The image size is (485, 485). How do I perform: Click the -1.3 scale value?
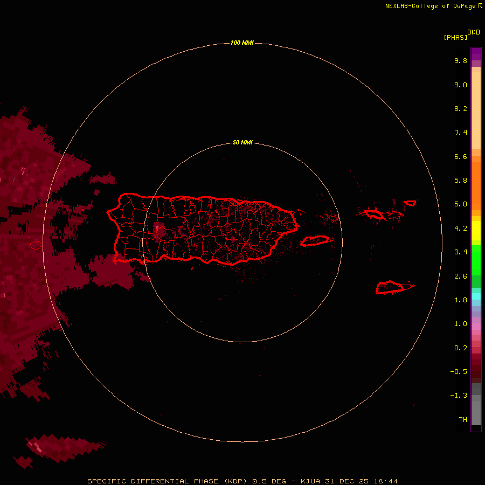[459, 396]
